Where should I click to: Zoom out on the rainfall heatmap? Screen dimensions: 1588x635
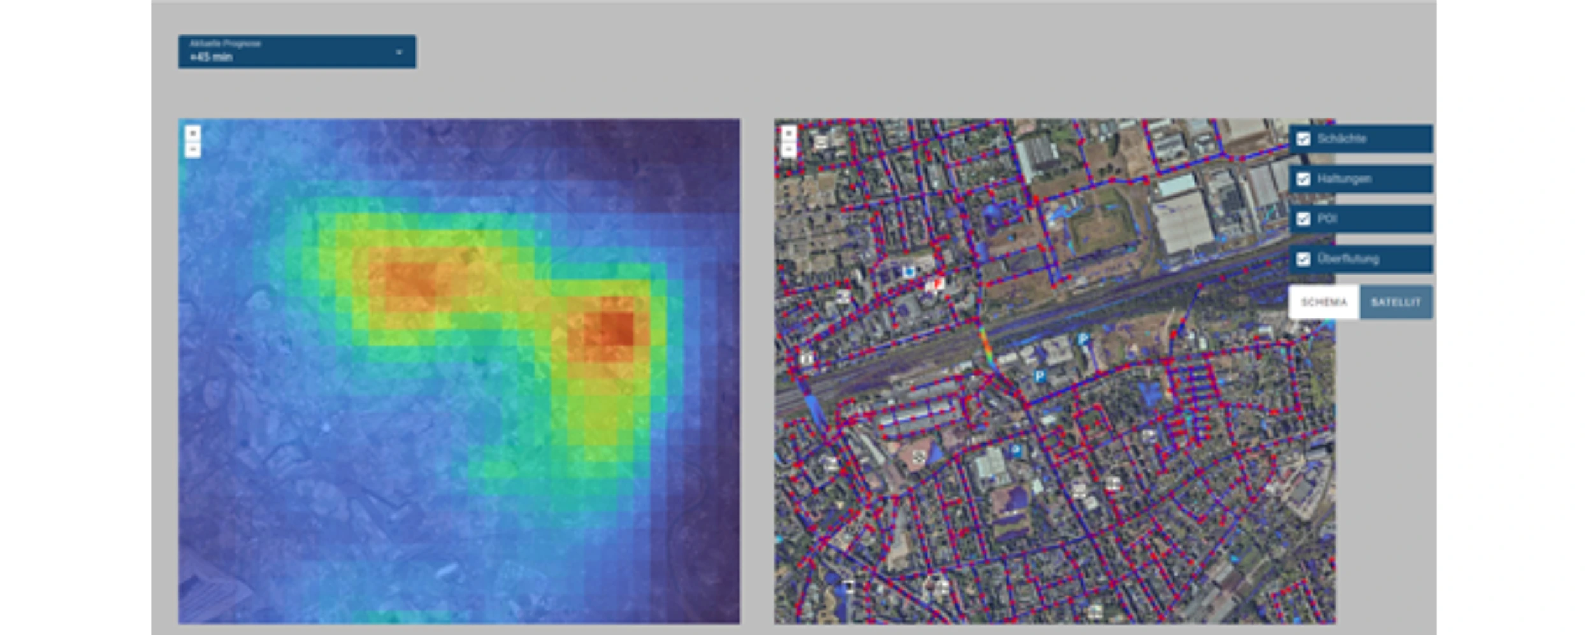click(x=192, y=150)
